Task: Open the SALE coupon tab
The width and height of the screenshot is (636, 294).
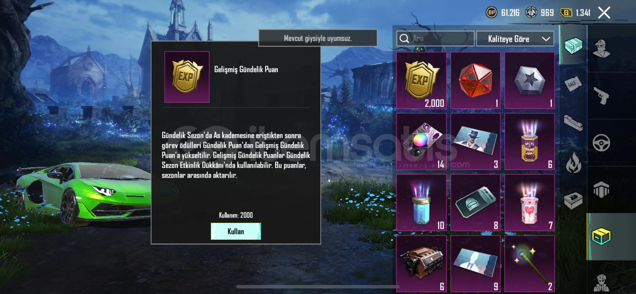Action: [573, 83]
